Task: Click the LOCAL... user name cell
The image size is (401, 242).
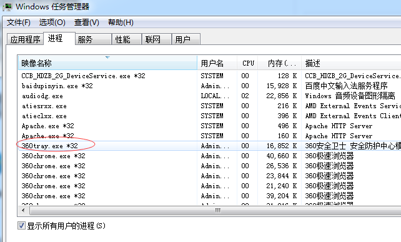Action: [215, 96]
